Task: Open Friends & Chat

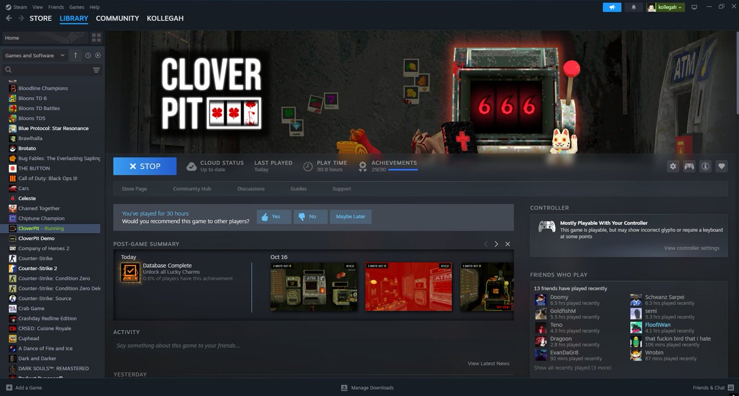Action: (713, 388)
